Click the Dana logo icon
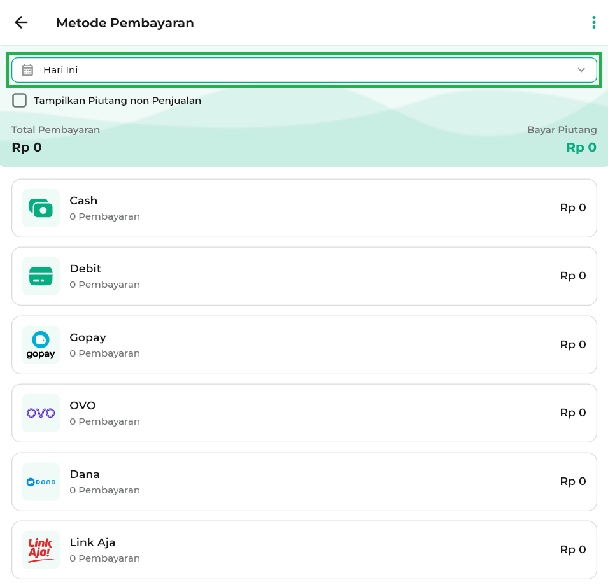Image resolution: width=608 pixels, height=587 pixels. tap(41, 482)
